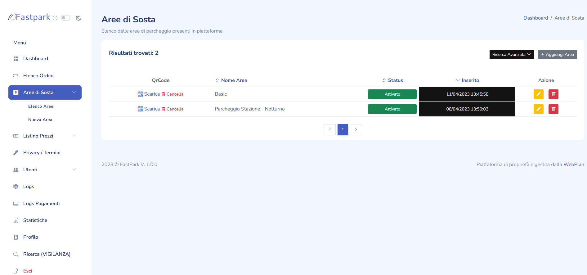Open the Elenco Aree submenu link
The image size is (587, 275).
point(41,106)
